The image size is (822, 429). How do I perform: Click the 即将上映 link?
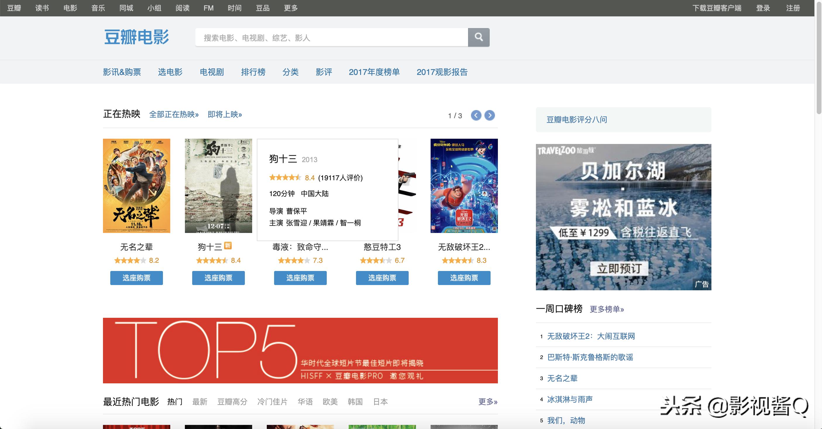point(225,114)
